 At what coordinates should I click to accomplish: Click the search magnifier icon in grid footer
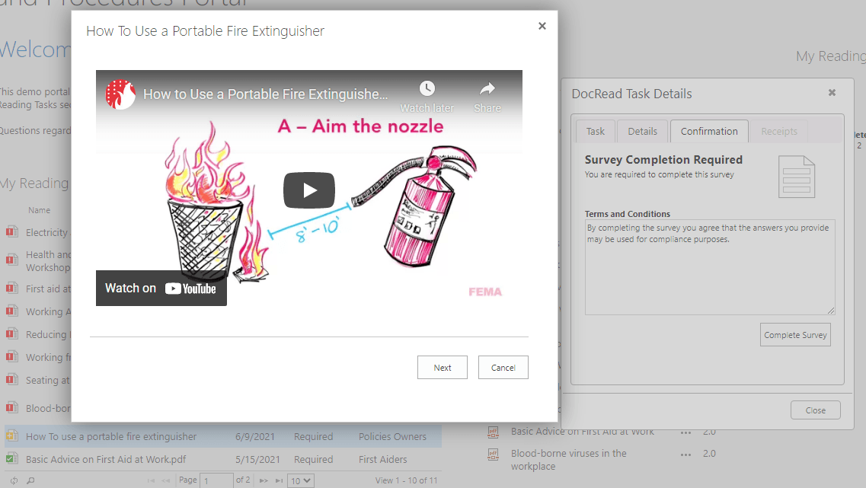click(30, 480)
